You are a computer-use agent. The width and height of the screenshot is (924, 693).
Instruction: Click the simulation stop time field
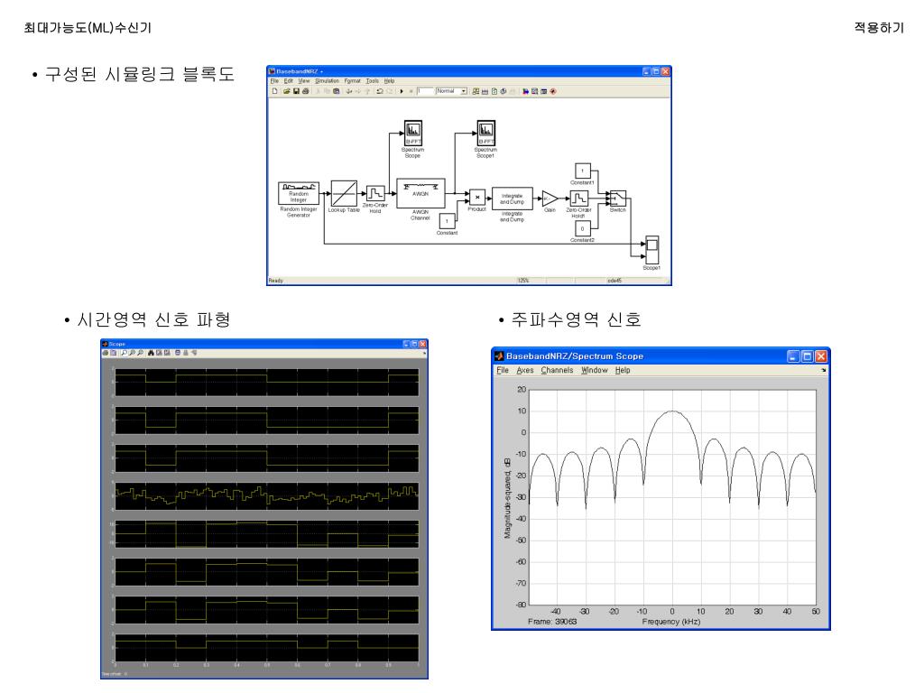pyautogui.click(x=426, y=91)
